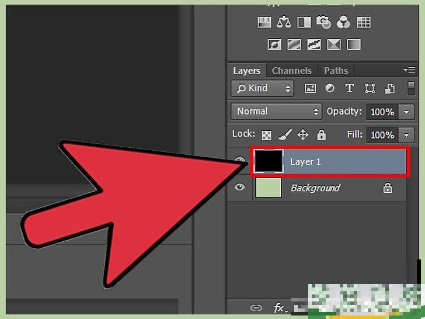
Task: Toggle the layer filtering on/off switch
Action: (x=411, y=88)
